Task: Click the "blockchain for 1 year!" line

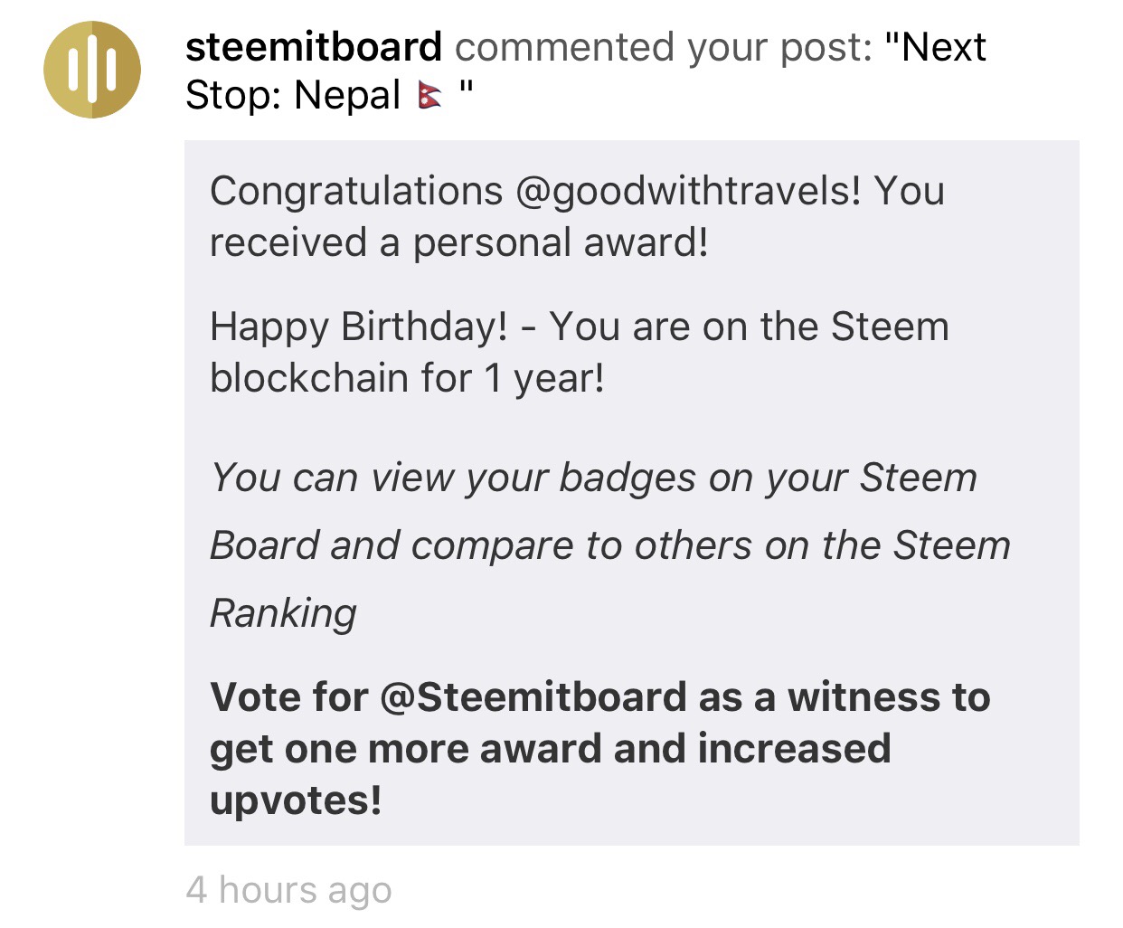Action: (407, 378)
